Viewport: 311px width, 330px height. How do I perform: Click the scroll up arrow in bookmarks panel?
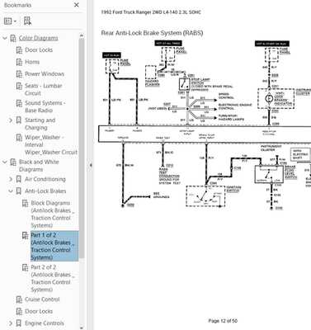tap(82, 35)
